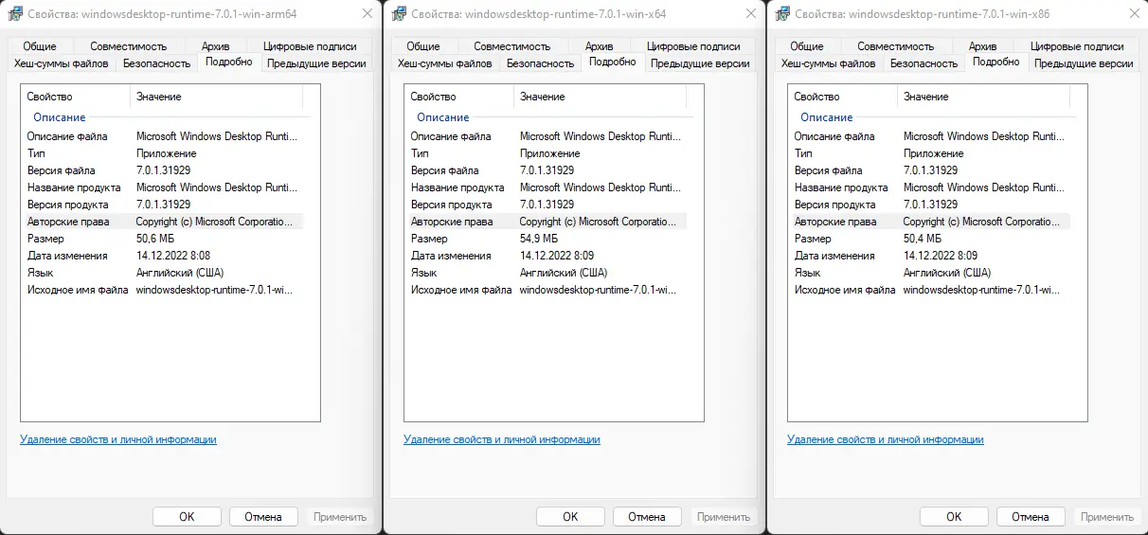Select date 14.12.2022 8:08 in arm64 window
Screen dimensions: 1148x535
tap(173, 256)
